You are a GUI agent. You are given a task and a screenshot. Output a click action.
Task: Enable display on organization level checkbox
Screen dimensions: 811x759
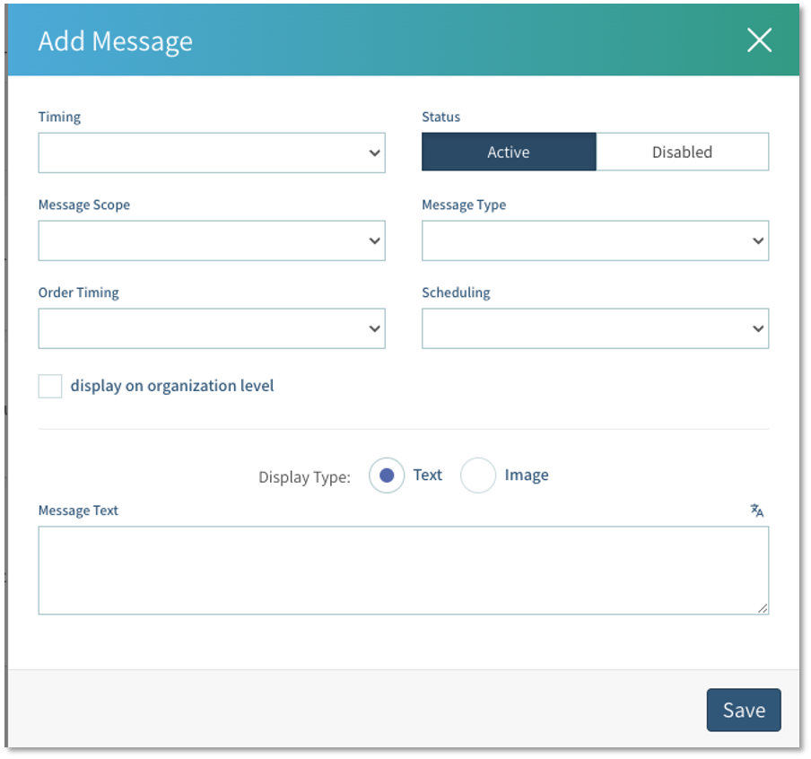tap(50, 387)
